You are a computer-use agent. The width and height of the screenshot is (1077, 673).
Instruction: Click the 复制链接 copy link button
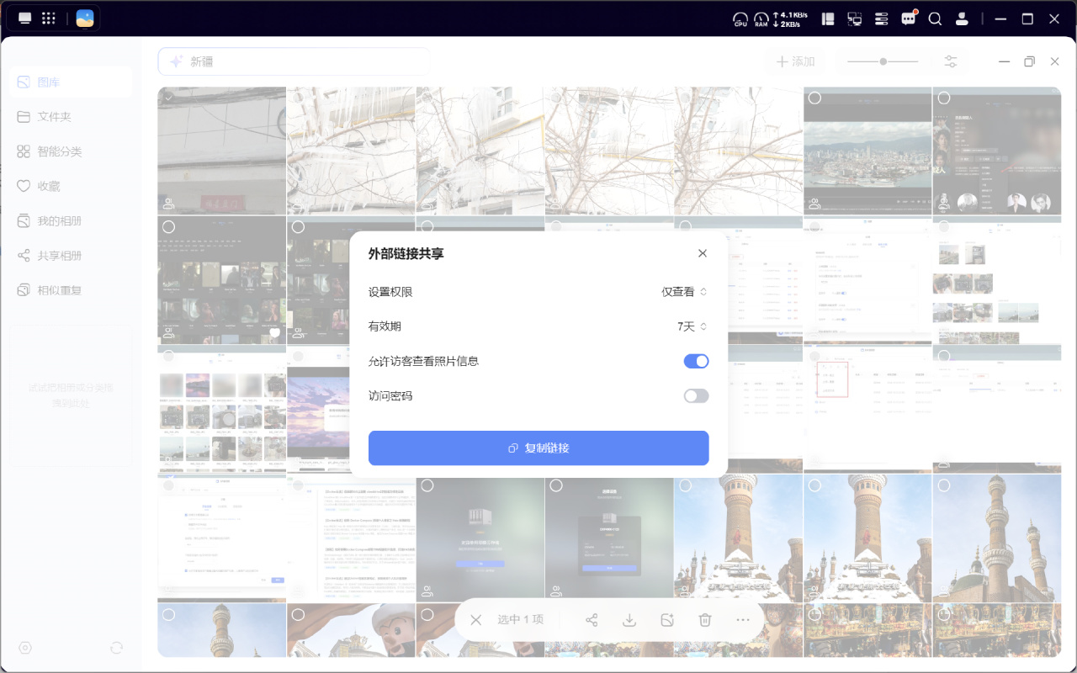[538, 448]
